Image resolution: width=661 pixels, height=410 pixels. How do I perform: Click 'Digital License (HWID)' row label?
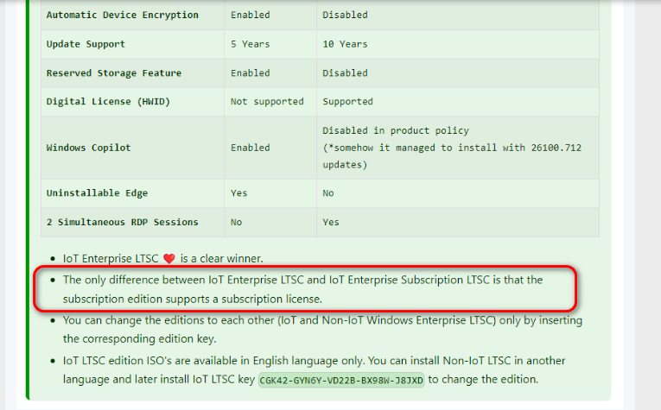[x=108, y=102]
